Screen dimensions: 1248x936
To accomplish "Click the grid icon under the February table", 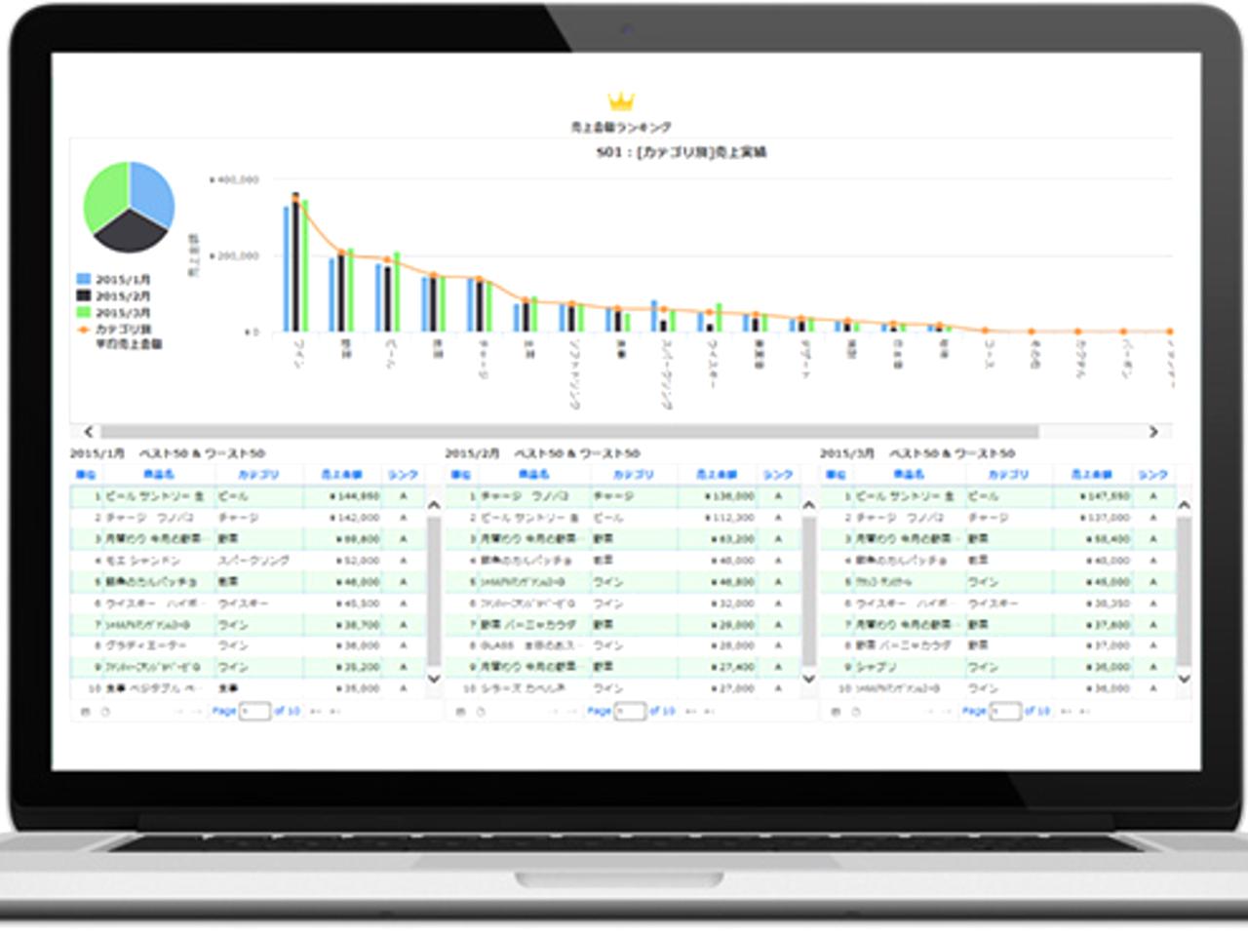I will (x=460, y=712).
